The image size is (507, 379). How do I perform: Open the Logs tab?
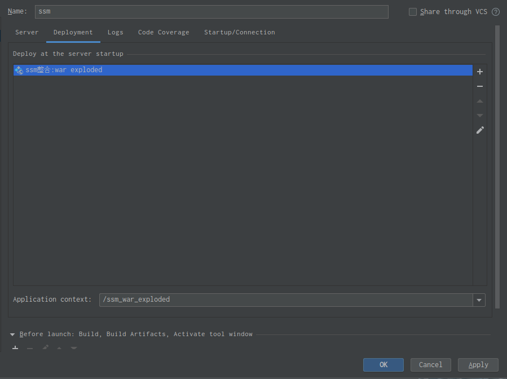click(115, 33)
